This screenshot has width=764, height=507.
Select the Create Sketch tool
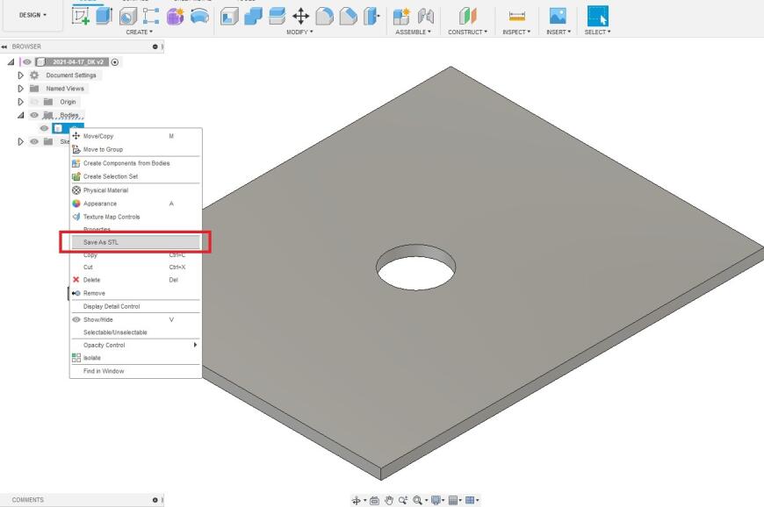pos(81,16)
